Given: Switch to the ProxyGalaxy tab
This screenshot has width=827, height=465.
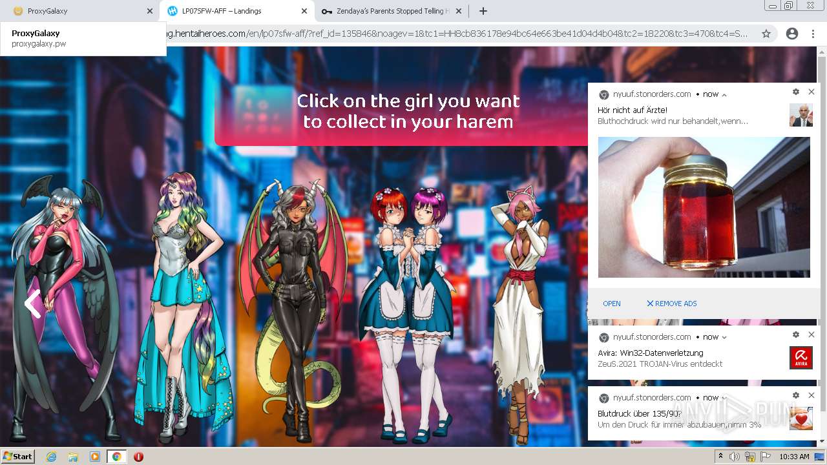Looking at the screenshot, I should (78, 11).
